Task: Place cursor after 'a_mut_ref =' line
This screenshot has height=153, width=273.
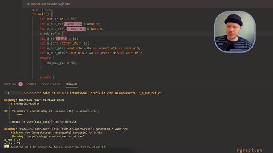Action: pyautogui.click(x=62, y=34)
